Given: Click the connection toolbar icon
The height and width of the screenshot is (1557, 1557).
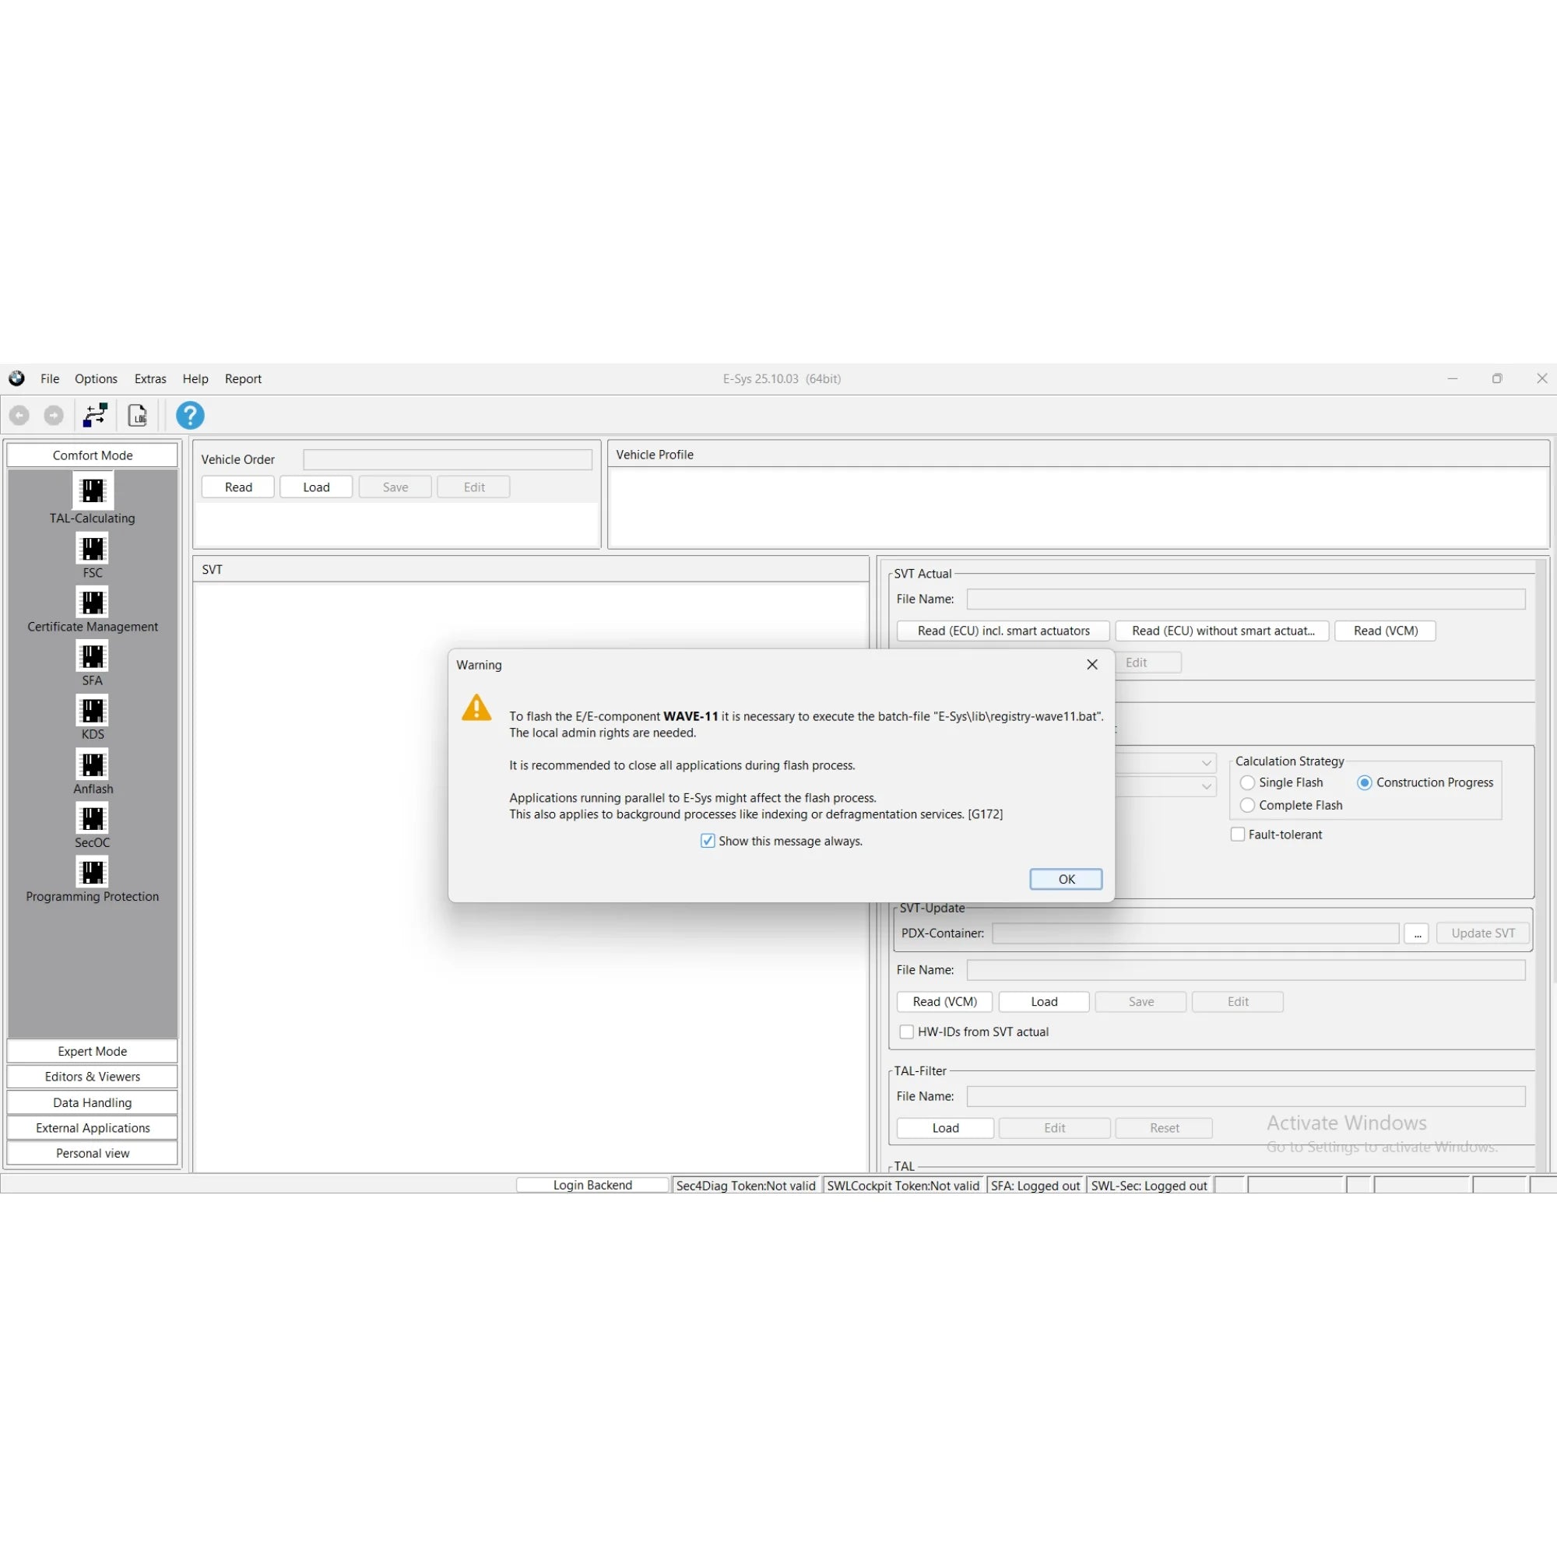Looking at the screenshot, I should point(95,415).
